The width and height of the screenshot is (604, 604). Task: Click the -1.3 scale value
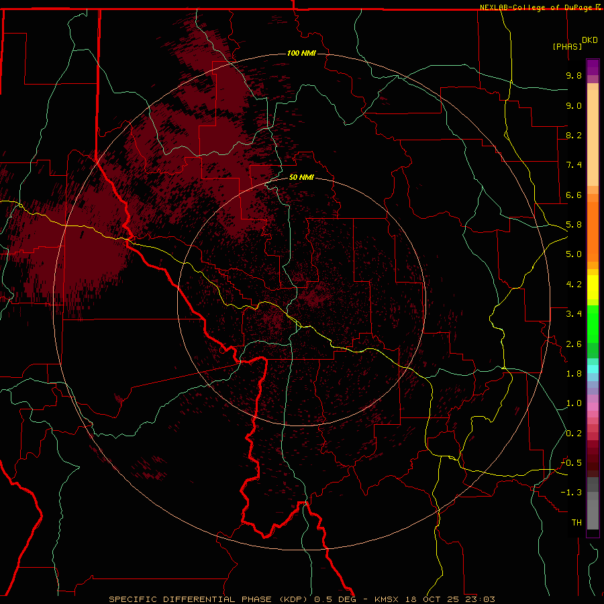[571, 493]
